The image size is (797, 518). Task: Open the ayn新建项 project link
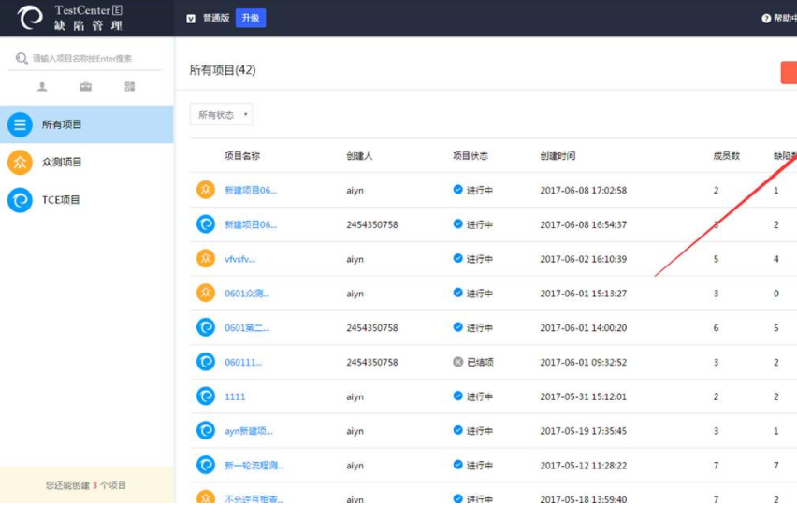point(249,431)
